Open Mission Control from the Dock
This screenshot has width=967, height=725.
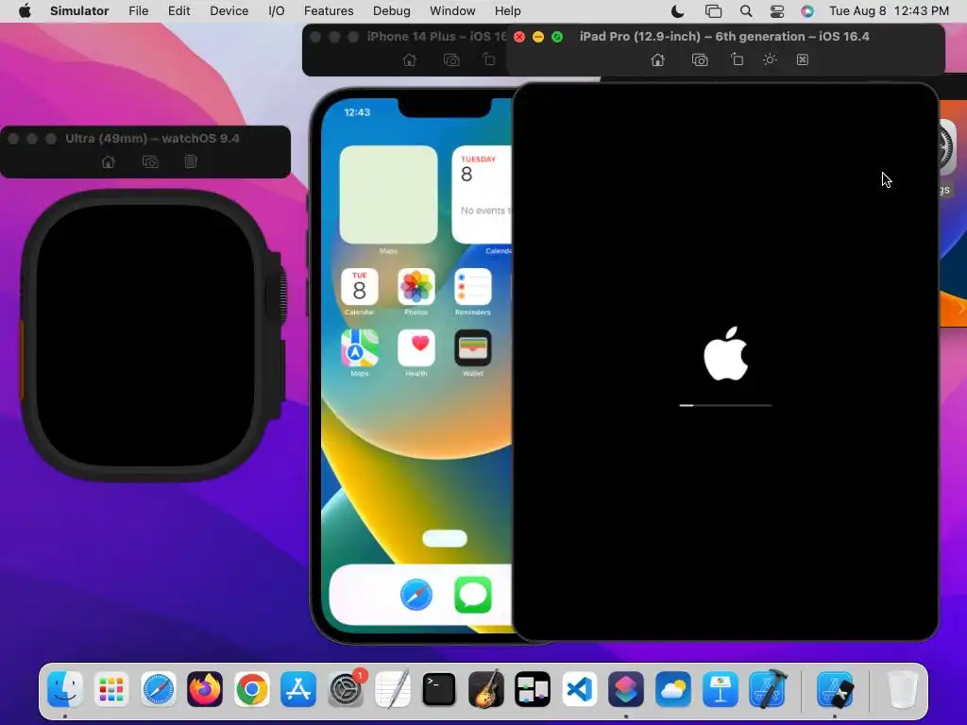(533, 688)
